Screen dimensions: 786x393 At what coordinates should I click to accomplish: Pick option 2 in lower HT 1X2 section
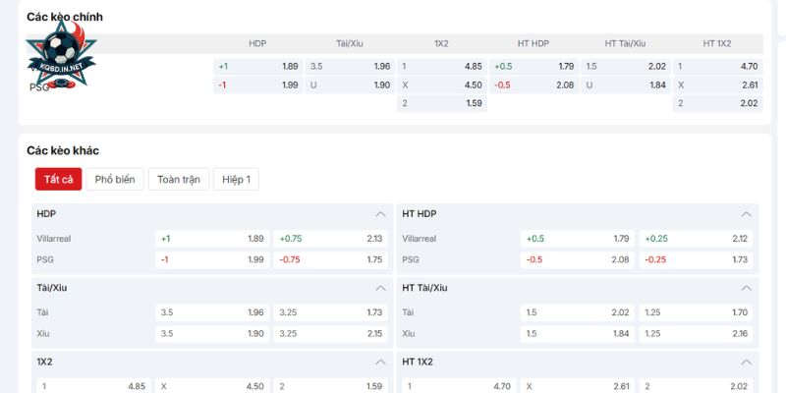coord(696,385)
